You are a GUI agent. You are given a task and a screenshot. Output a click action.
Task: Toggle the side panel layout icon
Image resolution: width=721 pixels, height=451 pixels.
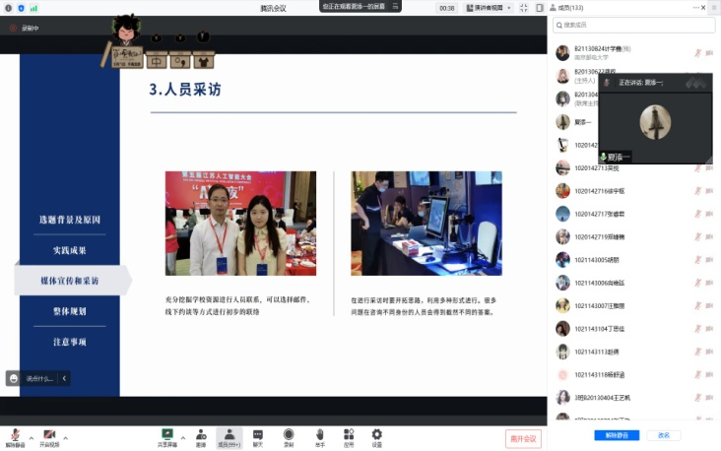point(539,8)
